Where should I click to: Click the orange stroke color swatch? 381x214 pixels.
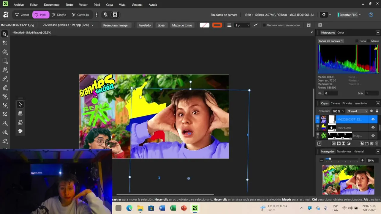click(217, 25)
